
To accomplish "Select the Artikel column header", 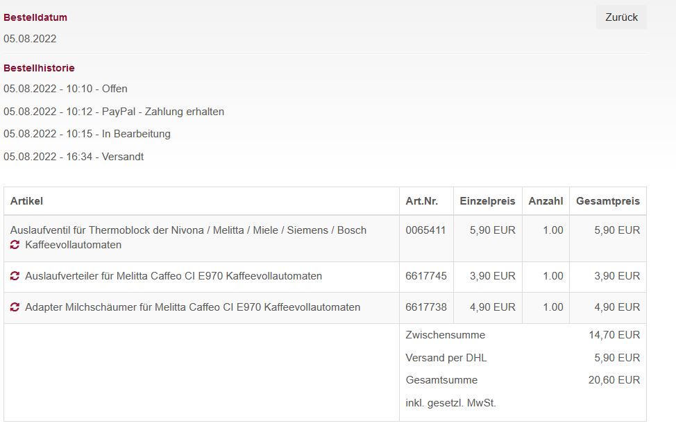I will 27,201.
